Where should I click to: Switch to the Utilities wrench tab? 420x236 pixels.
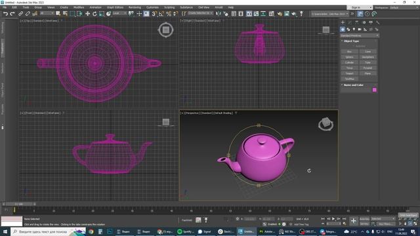coord(378,22)
